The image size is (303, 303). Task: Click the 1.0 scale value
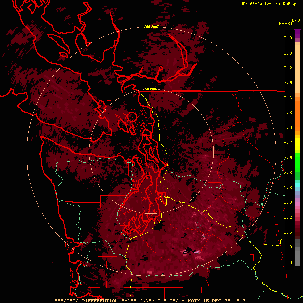coord(288,202)
